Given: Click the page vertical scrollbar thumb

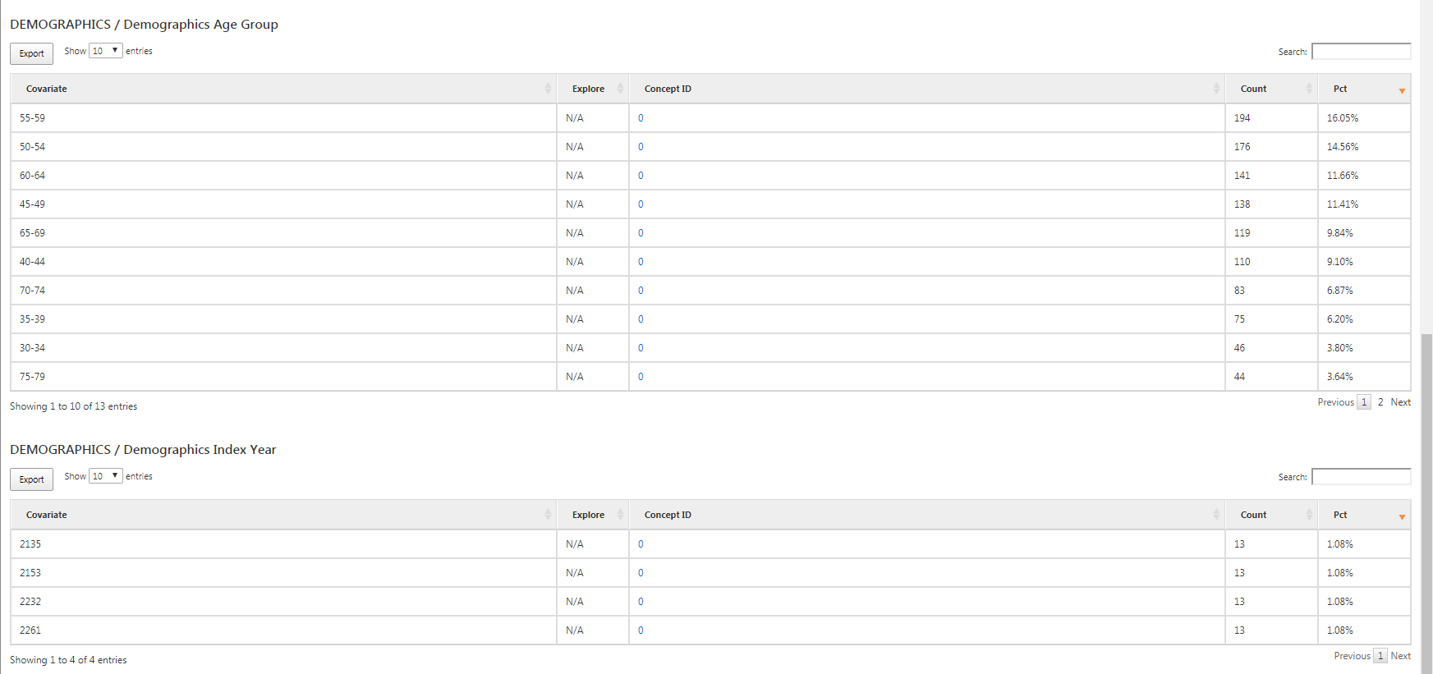Looking at the screenshot, I should click(1426, 503).
